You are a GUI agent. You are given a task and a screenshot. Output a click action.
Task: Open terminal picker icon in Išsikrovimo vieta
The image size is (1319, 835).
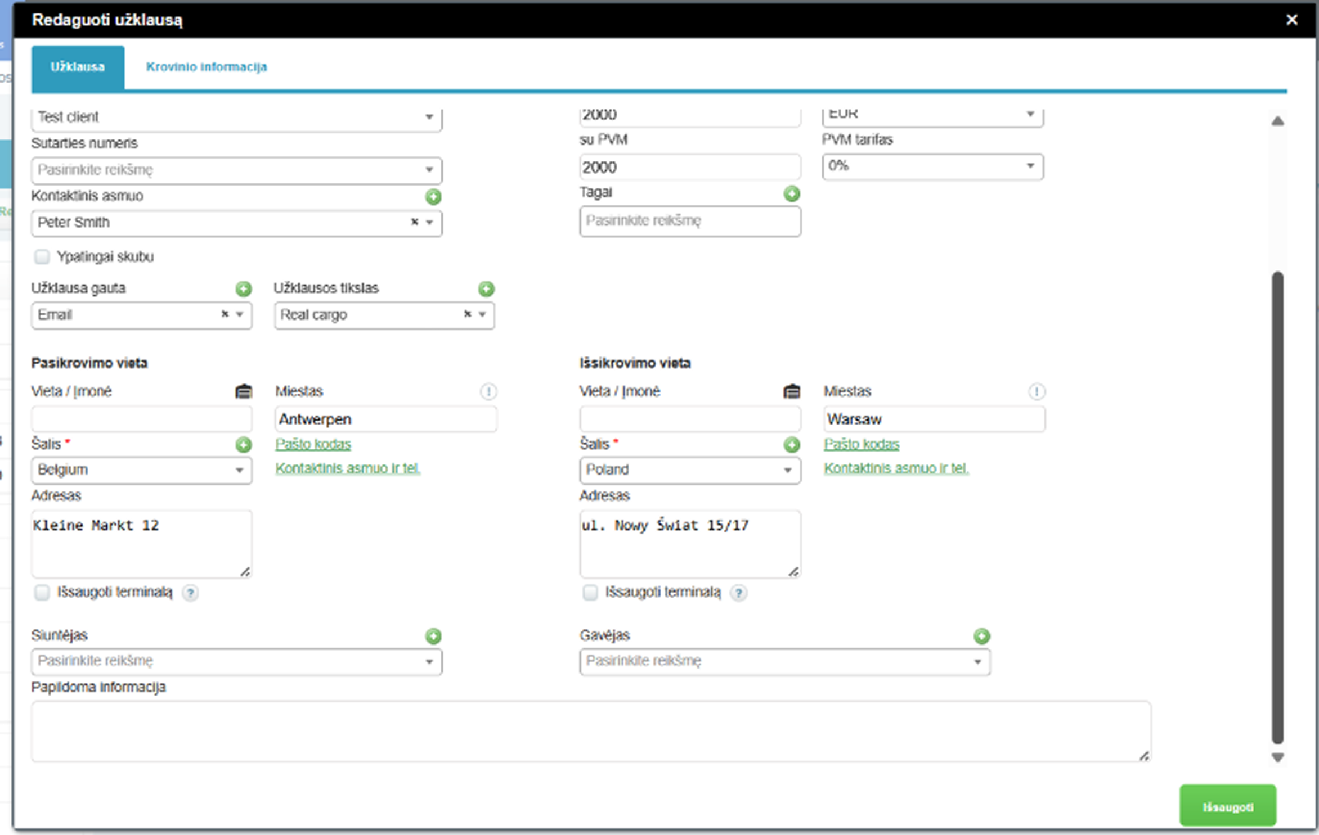tap(791, 391)
